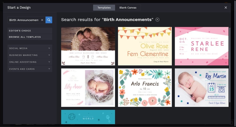Expand the Social Media category
236x127 pixels.
point(30,48)
